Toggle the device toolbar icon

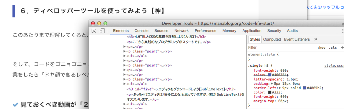(x=102, y=31)
